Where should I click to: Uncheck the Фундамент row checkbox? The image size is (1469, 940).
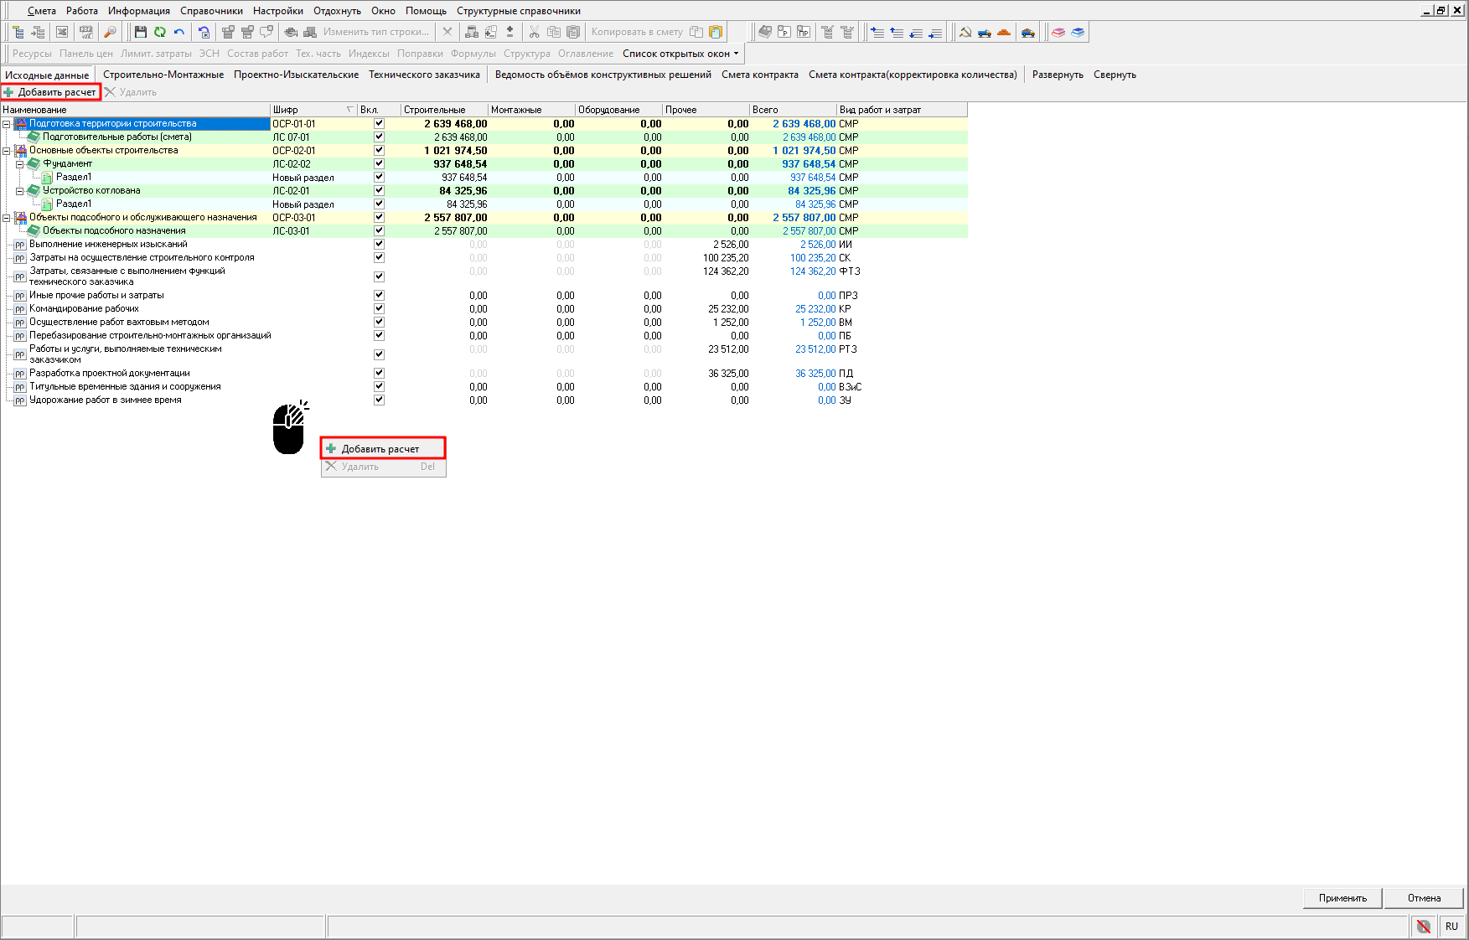[x=379, y=163]
